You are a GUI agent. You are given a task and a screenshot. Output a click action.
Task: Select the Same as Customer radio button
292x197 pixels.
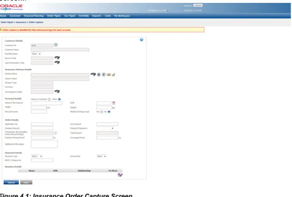(49, 99)
